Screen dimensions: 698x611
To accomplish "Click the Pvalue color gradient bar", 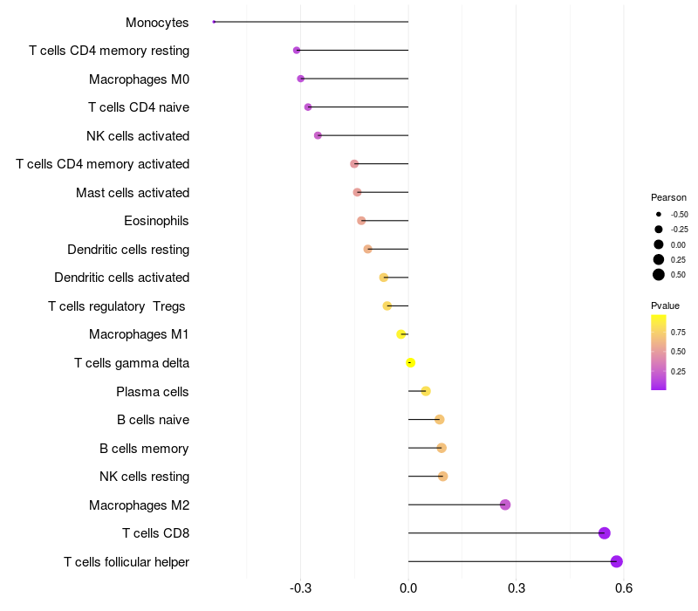I will coord(659,353).
